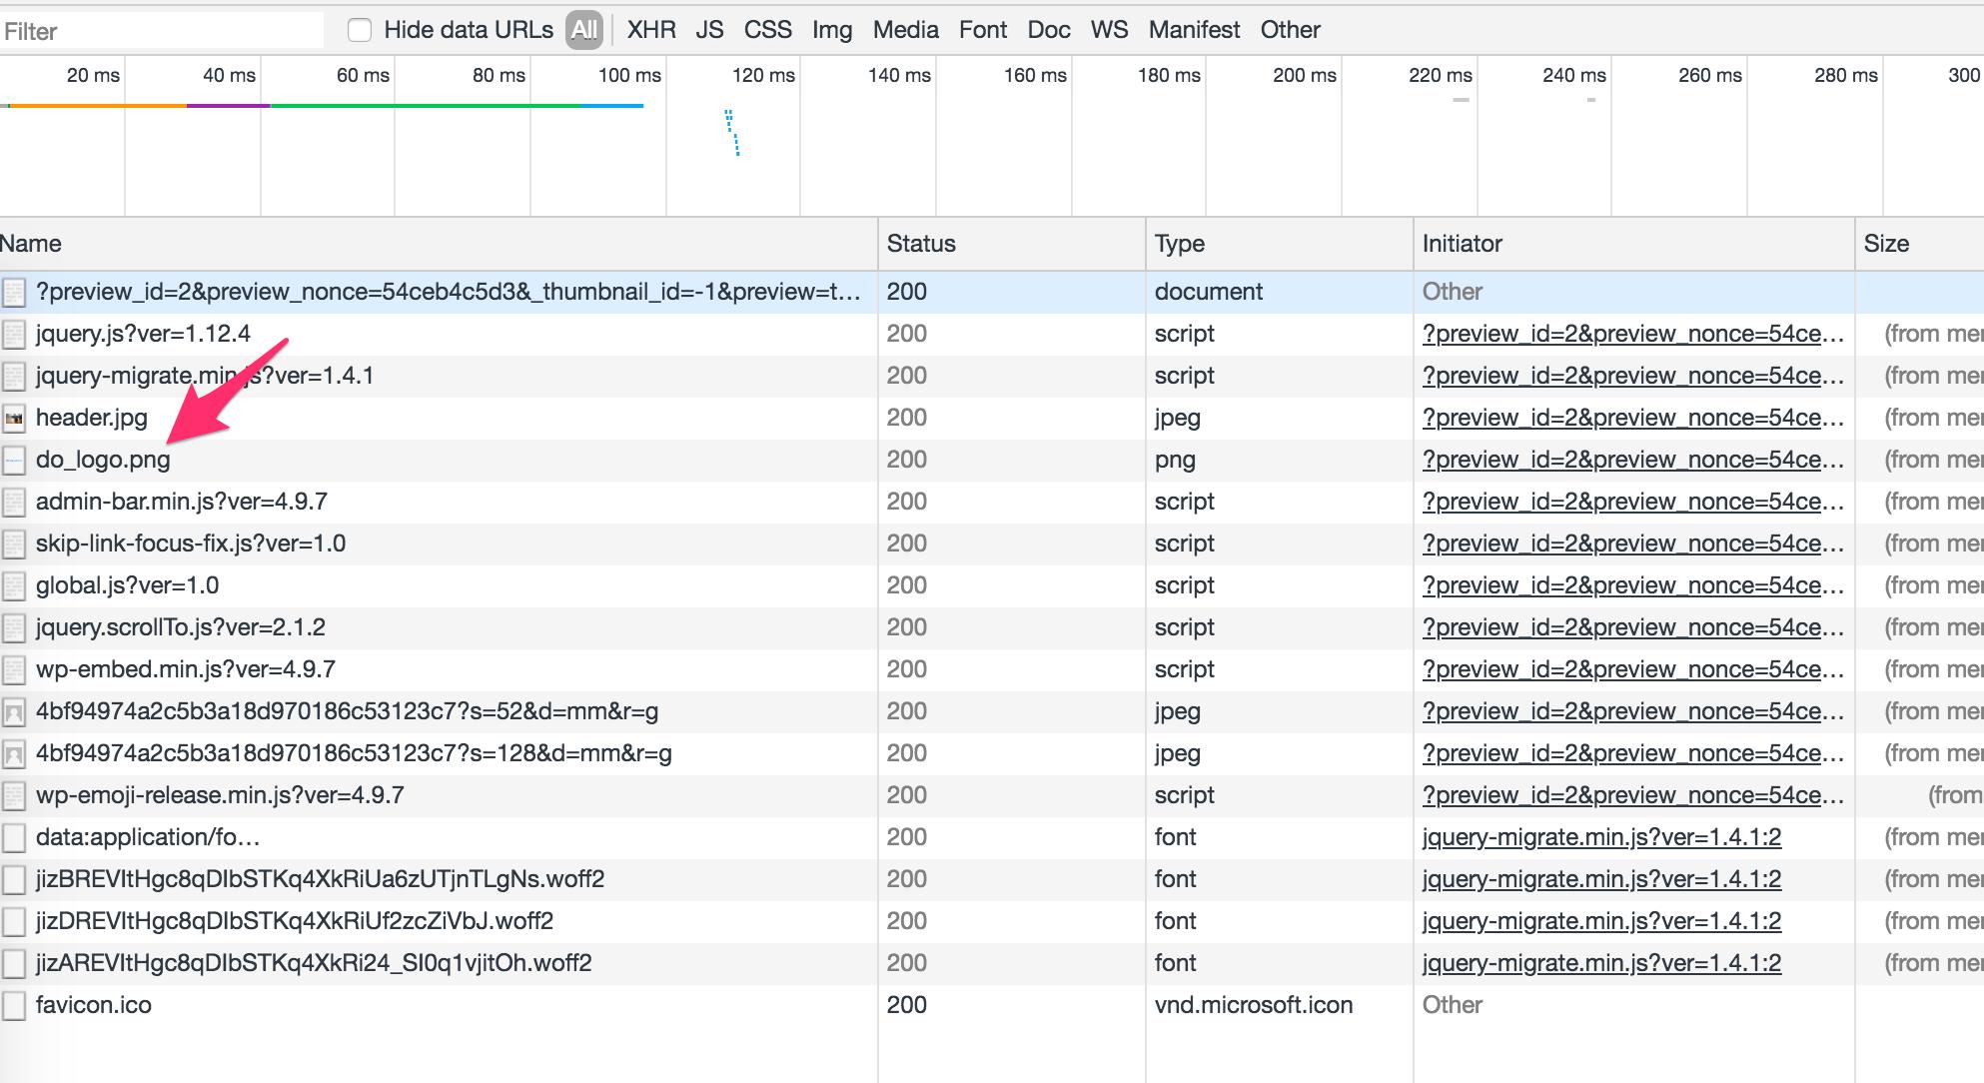Switch to the XHR filter tab

pyautogui.click(x=650, y=29)
